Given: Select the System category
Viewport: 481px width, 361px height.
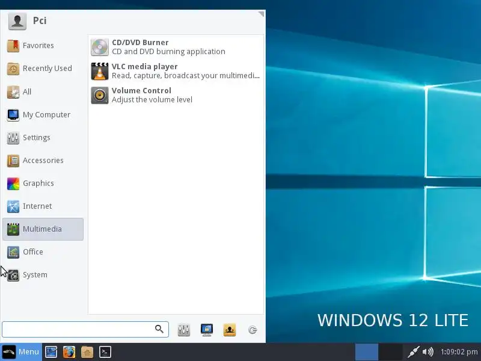Looking at the screenshot, I should [43, 275].
